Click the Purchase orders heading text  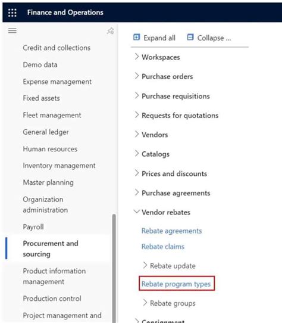167,77
